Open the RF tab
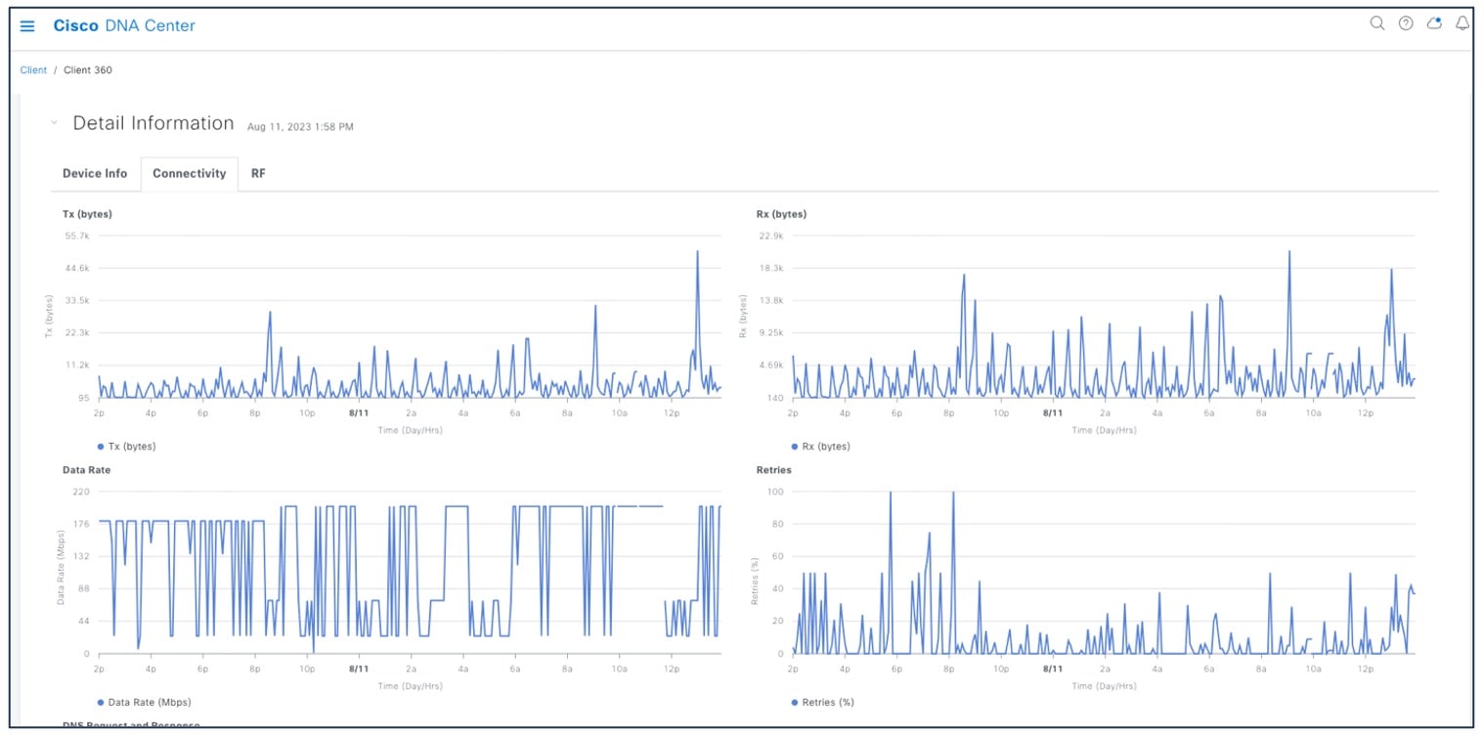Viewport: 1484px width, 737px height. click(258, 173)
